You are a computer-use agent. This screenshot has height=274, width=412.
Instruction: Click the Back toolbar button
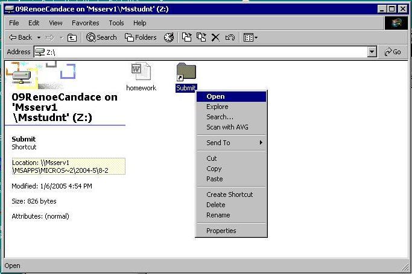pos(21,37)
